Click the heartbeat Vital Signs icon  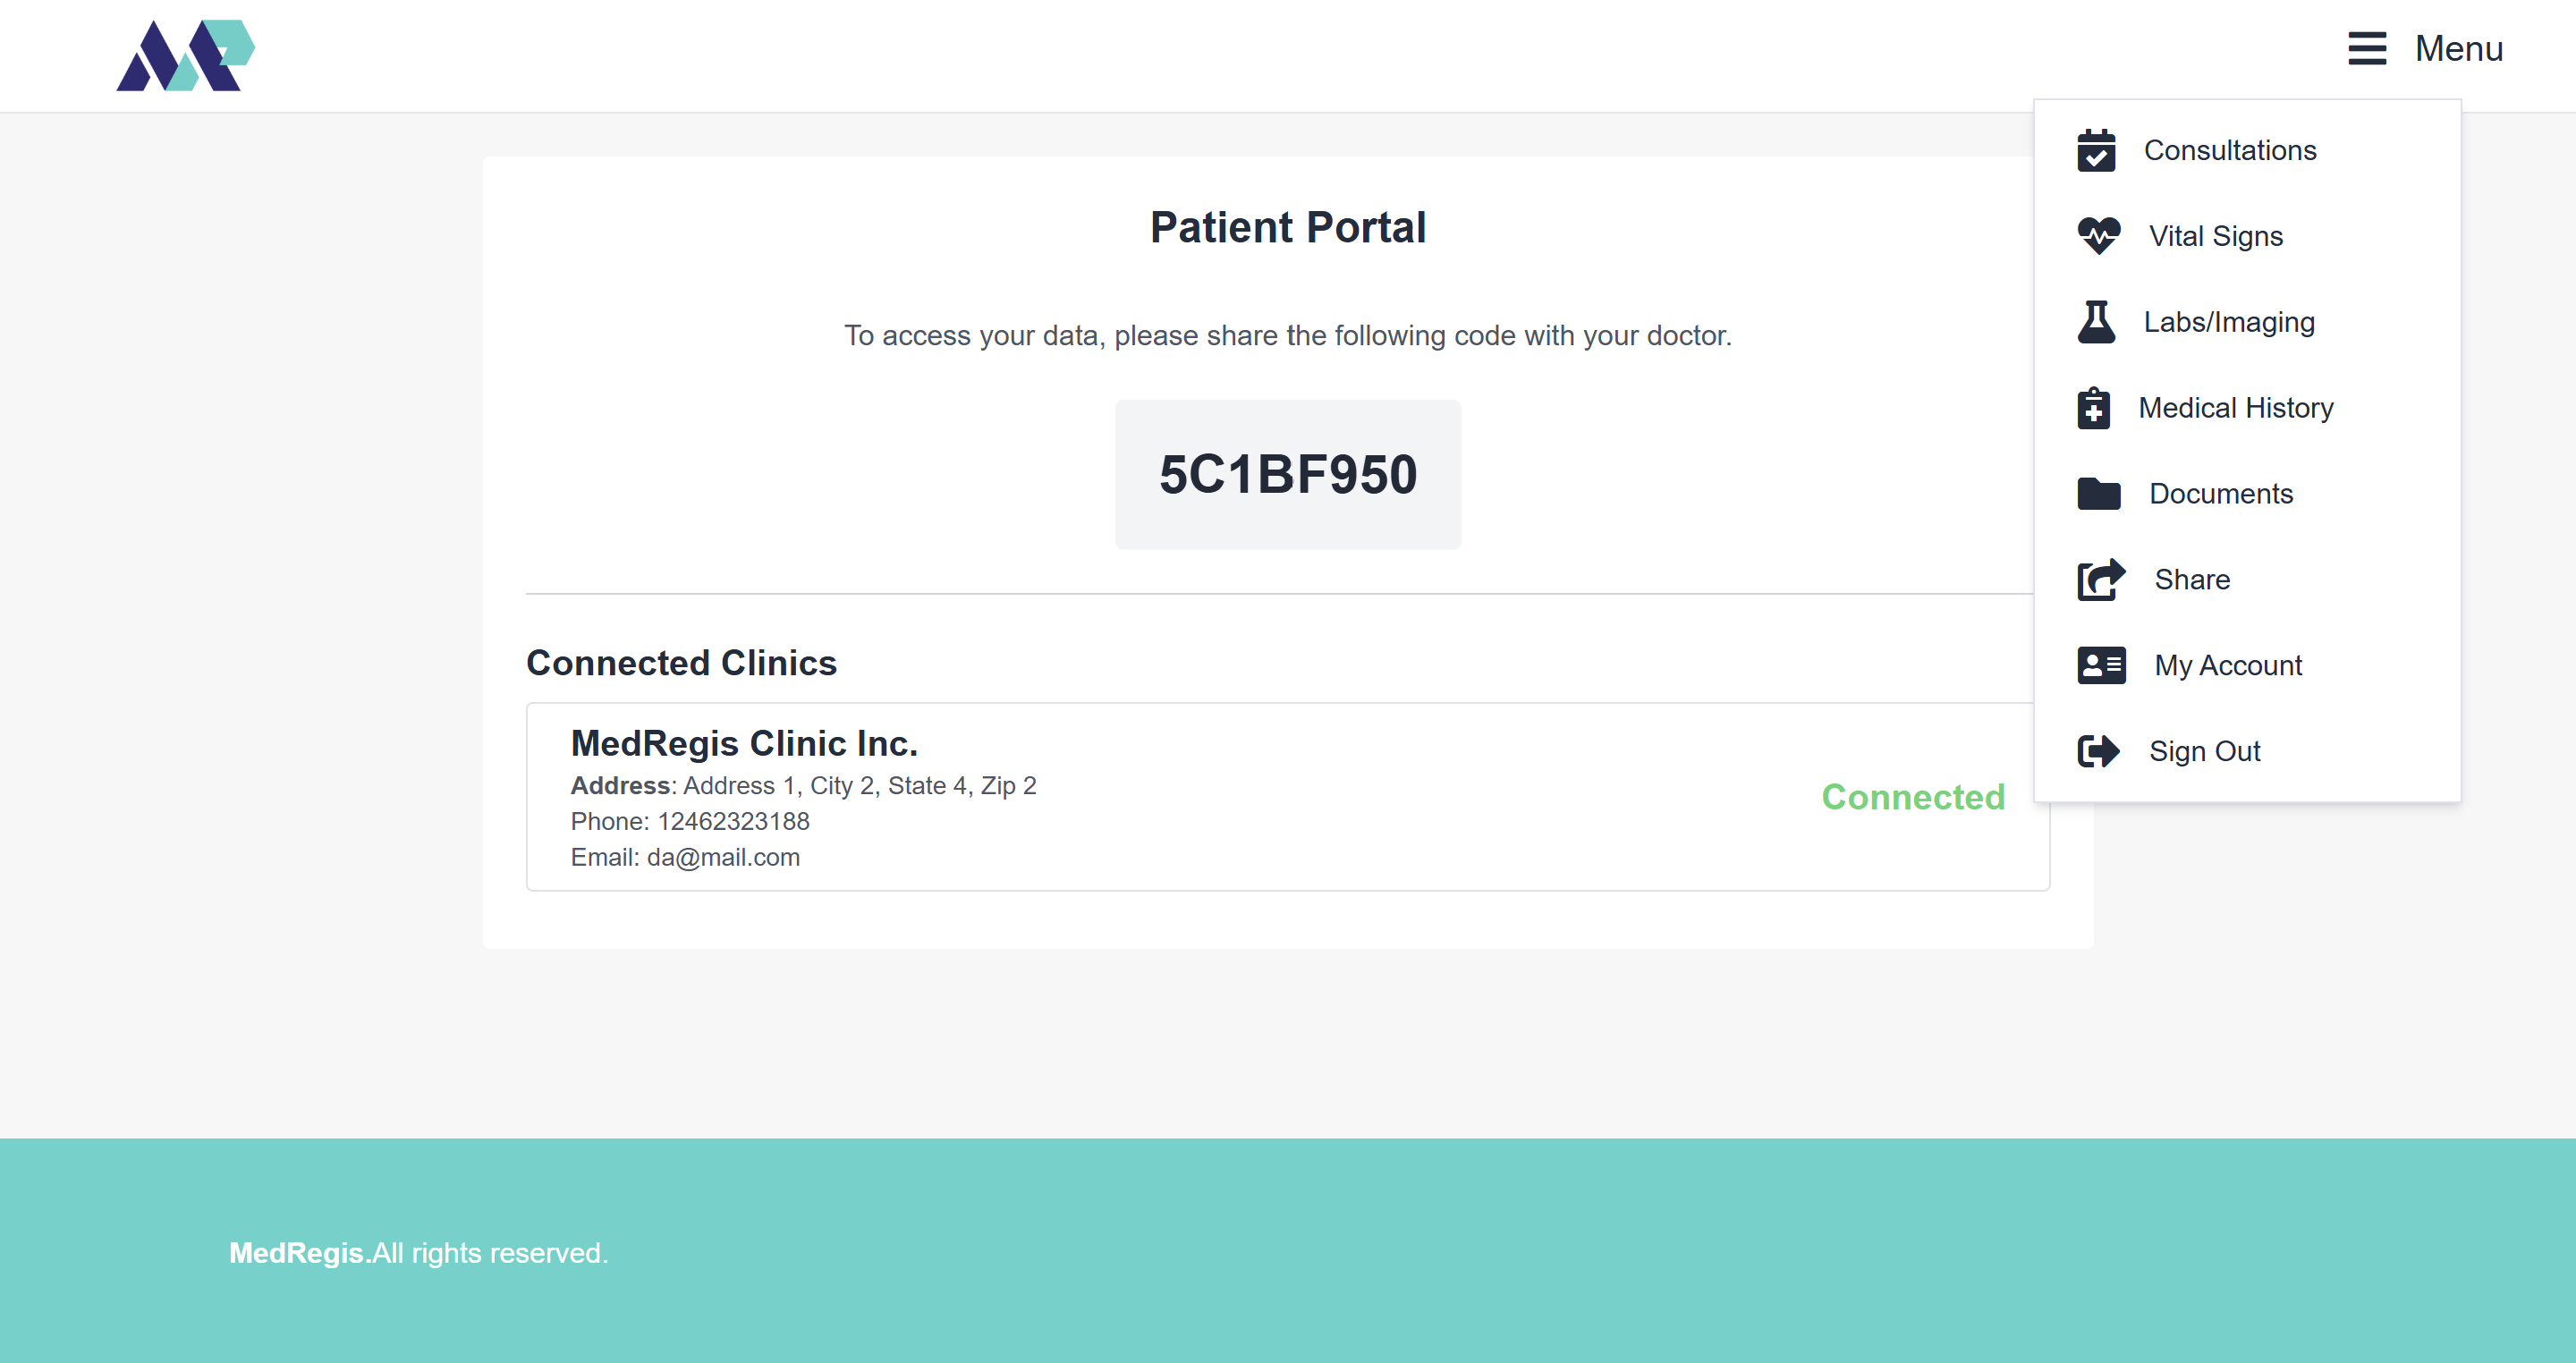(x=2098, y=236)
